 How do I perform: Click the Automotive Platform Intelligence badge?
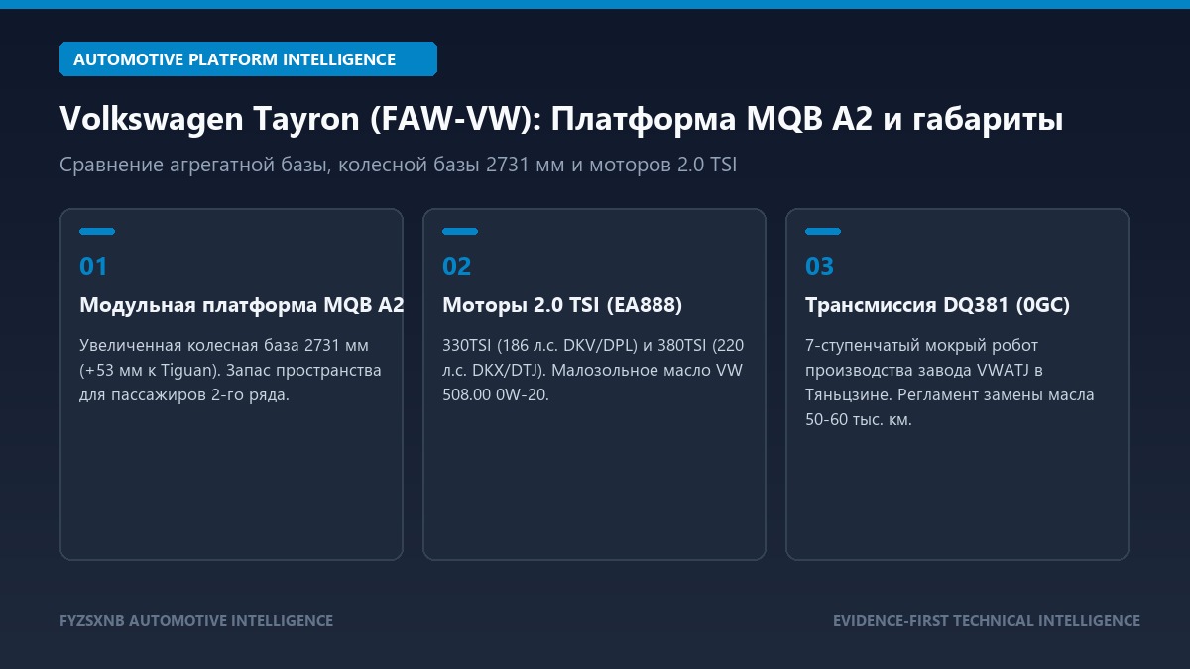(x=248, y=59)
